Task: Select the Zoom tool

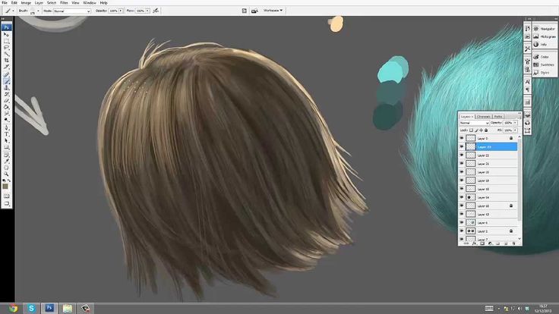Action: 6,174
